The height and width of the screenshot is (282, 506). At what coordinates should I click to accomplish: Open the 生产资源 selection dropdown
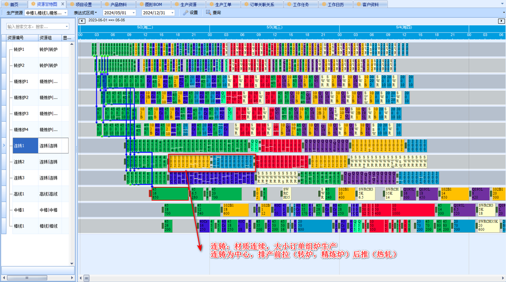[x=65, y=13]
